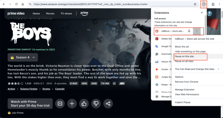The width and height of the screenshot is (223, 118).
Task: Share The Boys using share icon
Action: [108, 103]
